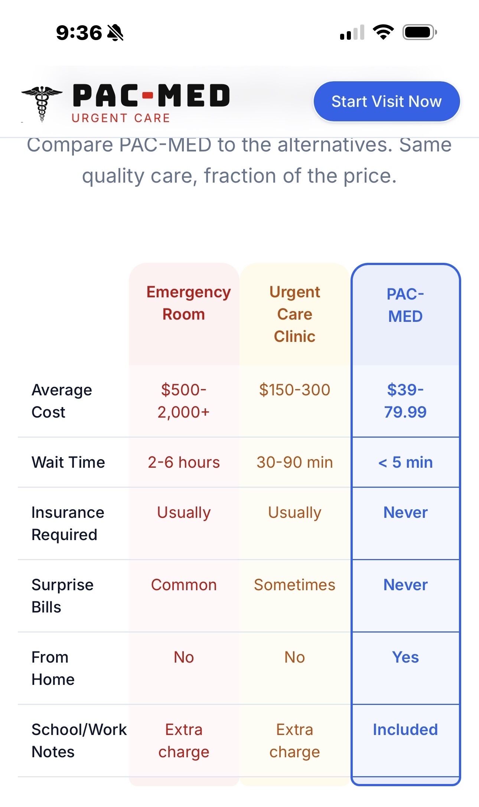Tap PAC-MED's 'Yes' From Home cell
The image size is (479, 807).
[x=405, y=657]
